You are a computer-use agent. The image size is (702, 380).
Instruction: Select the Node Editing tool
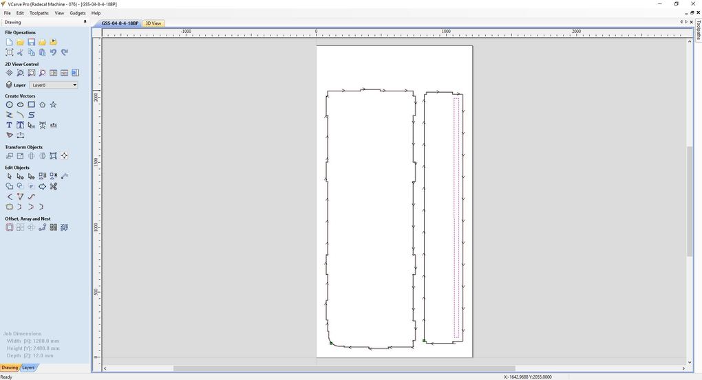point(20,176)
